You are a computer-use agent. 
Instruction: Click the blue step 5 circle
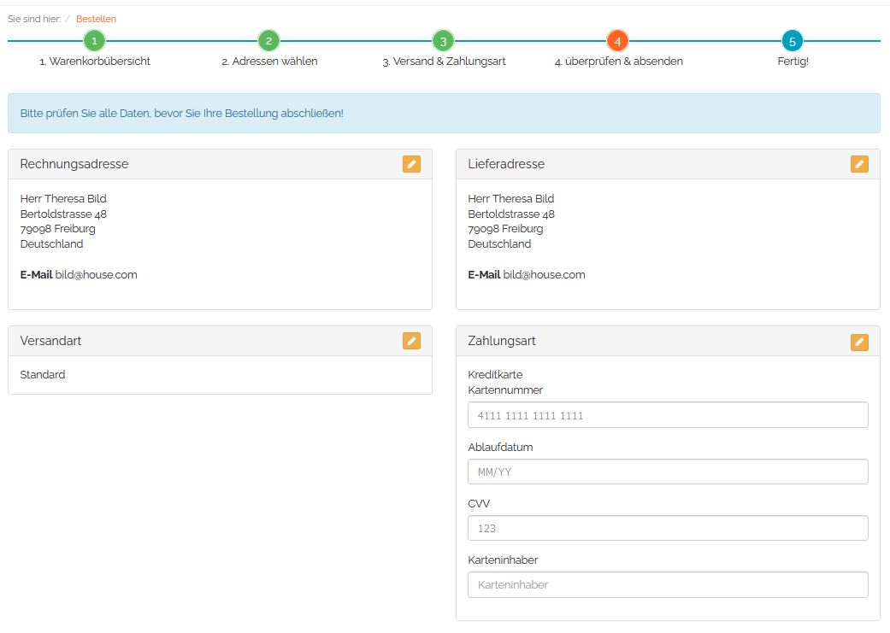click(793, 40)
